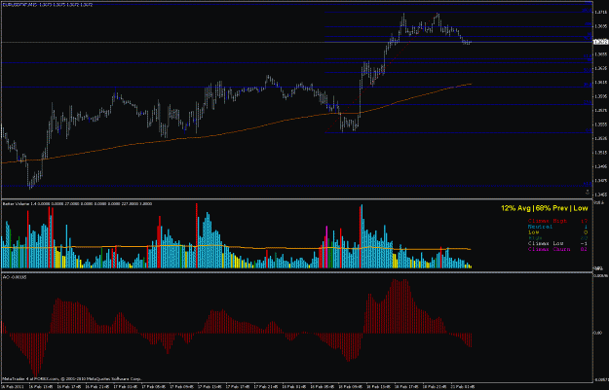The height and width of the screenshot is (390, 609).
Task: Click the "12% Avg | 68% Prev | Low" volume summary
Action: pyautogui.click(x=544, y=208)
